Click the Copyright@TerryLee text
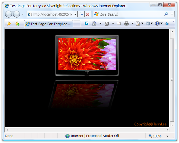This screenshot has width=179, height=143. tap(150, 124)
